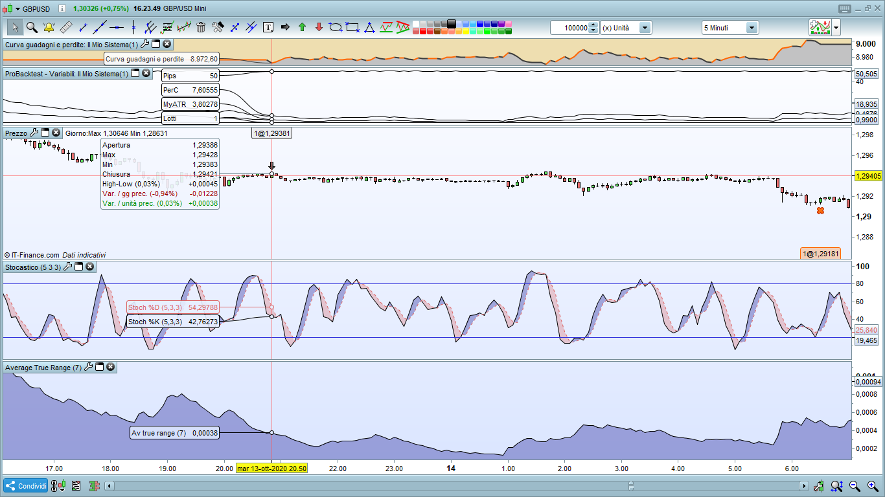Click the scrollbar right arrow
This screenshot has width=885, height=497.
[x=804, y=486]
